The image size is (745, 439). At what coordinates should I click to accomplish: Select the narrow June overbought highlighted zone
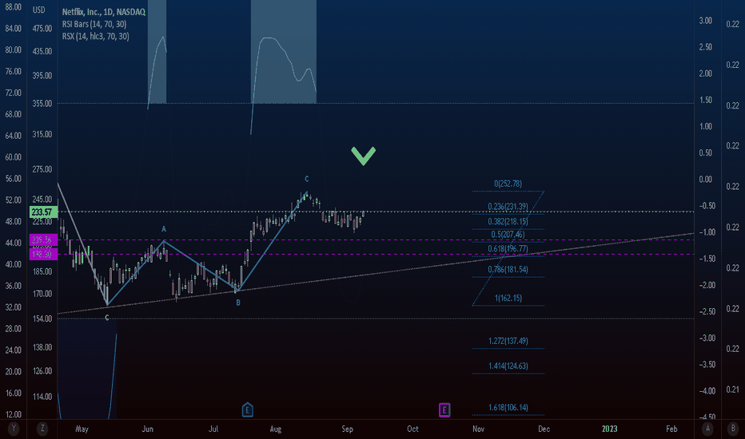pos(157,51)
